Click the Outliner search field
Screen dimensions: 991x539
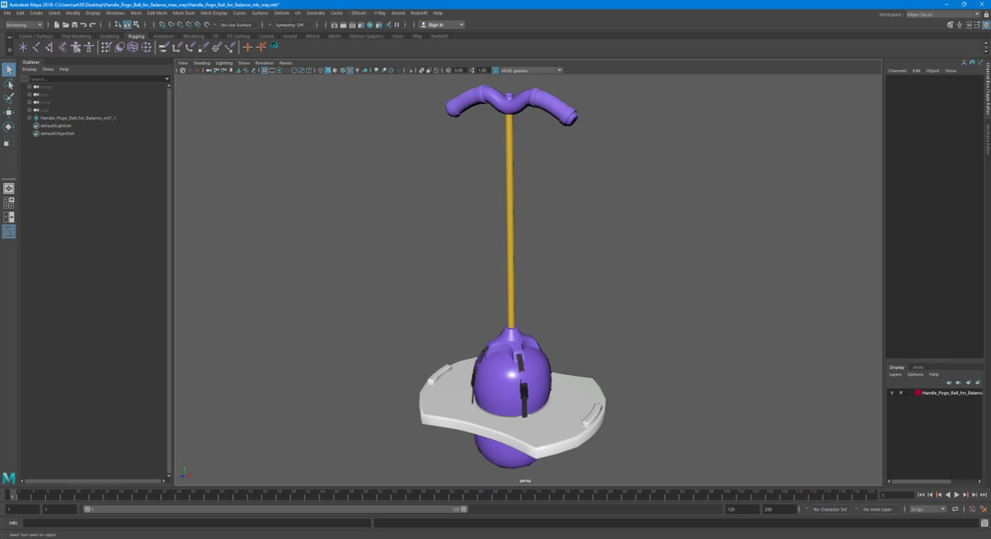[98, 79]
